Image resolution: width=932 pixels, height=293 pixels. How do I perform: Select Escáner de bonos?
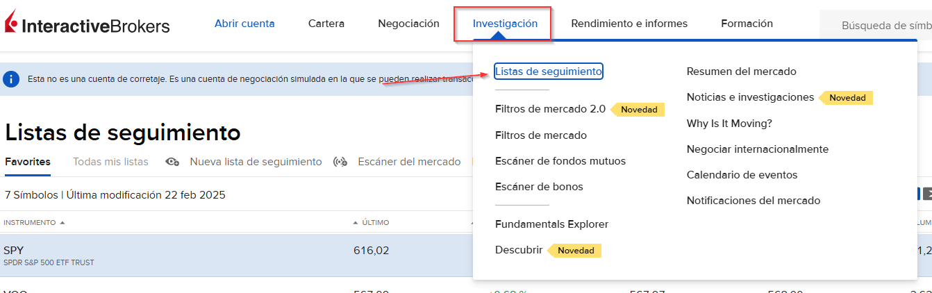[539, 187]
